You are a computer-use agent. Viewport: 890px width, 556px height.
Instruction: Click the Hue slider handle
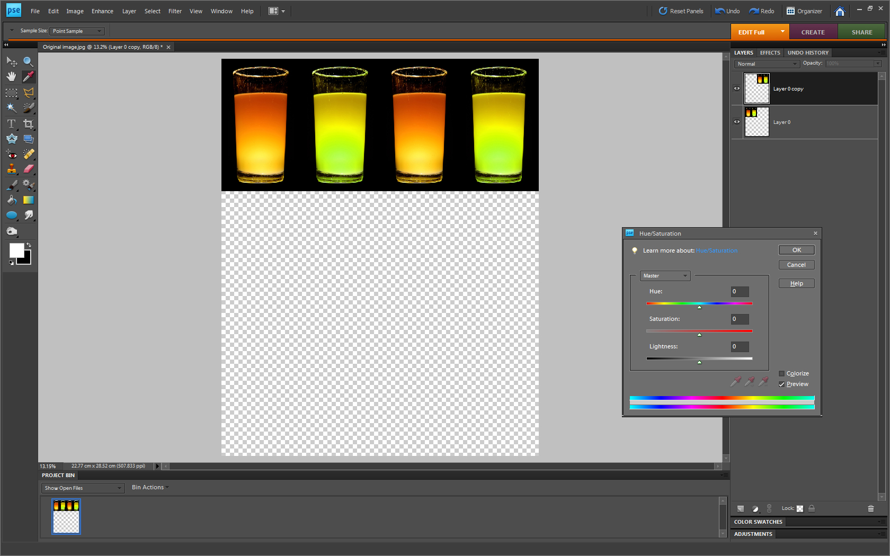point(699,307)
